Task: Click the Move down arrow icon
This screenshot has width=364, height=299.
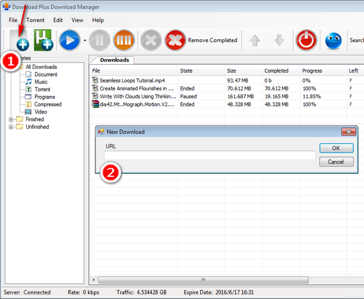Action: (279, 40)
